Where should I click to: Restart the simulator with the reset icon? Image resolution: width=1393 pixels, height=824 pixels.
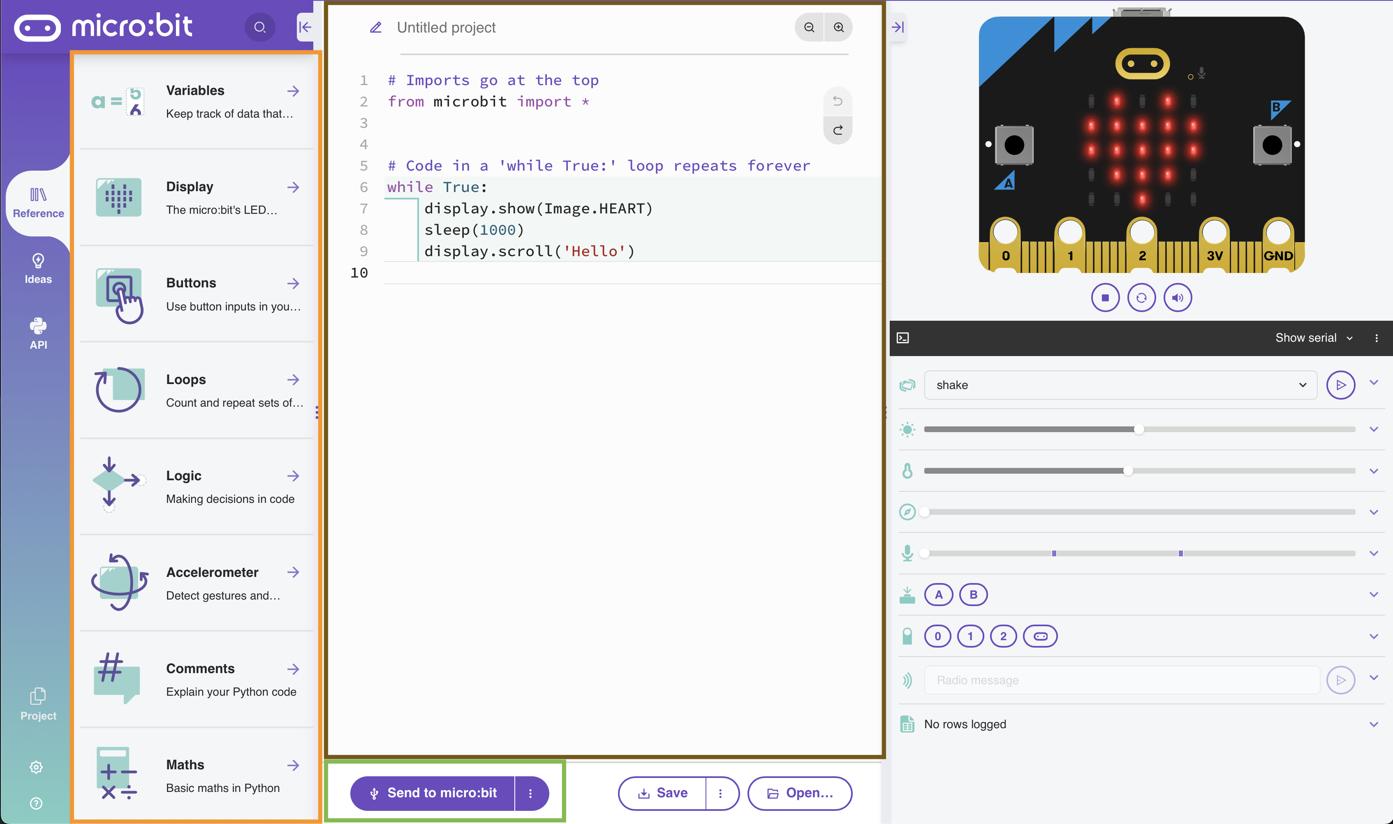click(1141, 298)
